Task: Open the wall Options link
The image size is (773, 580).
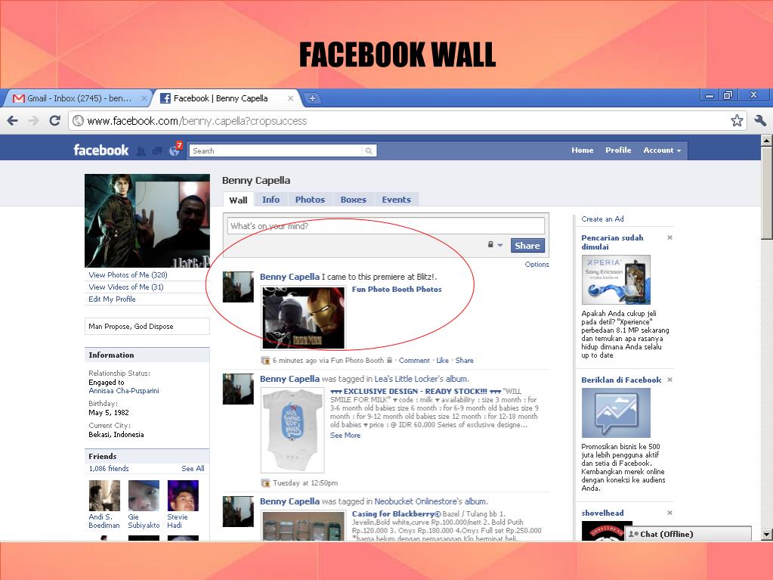Action: point(536,265)
